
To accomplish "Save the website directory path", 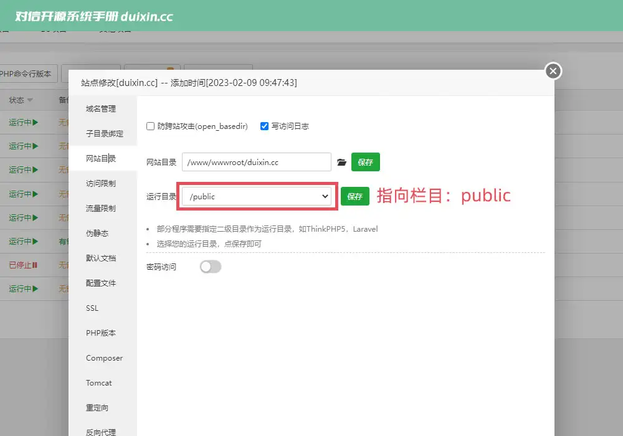I will point(365,162).
